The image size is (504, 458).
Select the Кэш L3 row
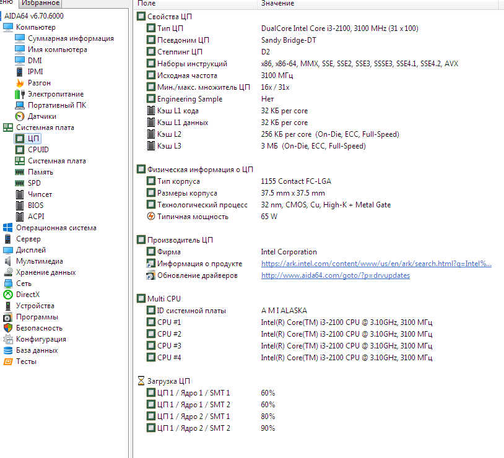(256, 146)
